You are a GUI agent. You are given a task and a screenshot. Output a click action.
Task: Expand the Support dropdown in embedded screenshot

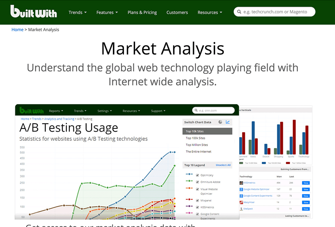pyautogui.click(x=158, y=111)
